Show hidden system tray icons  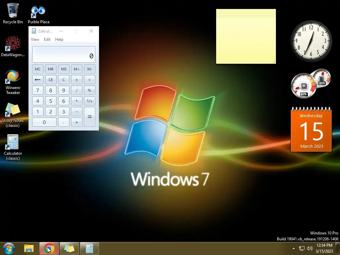[x=294, y=248]
